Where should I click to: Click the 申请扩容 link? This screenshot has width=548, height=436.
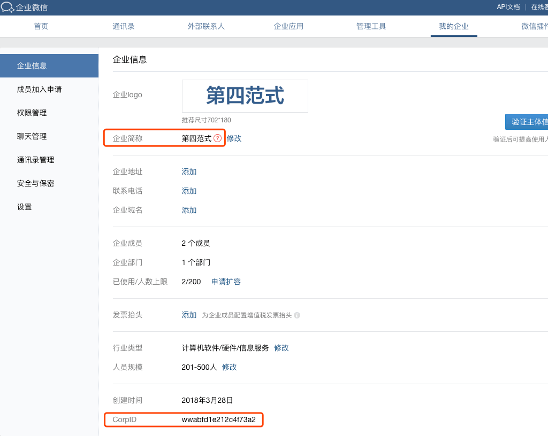pyautogui.click(x=226, y=282)
